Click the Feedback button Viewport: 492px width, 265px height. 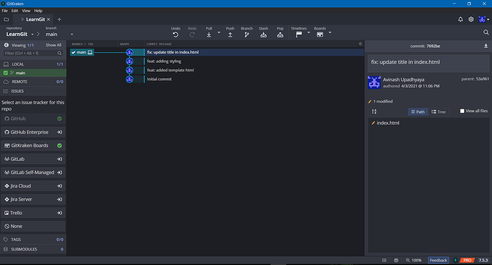[438, 260]
